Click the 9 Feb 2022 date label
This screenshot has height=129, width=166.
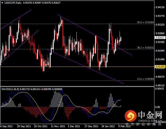pyautogui.click(x=124, y=126)
